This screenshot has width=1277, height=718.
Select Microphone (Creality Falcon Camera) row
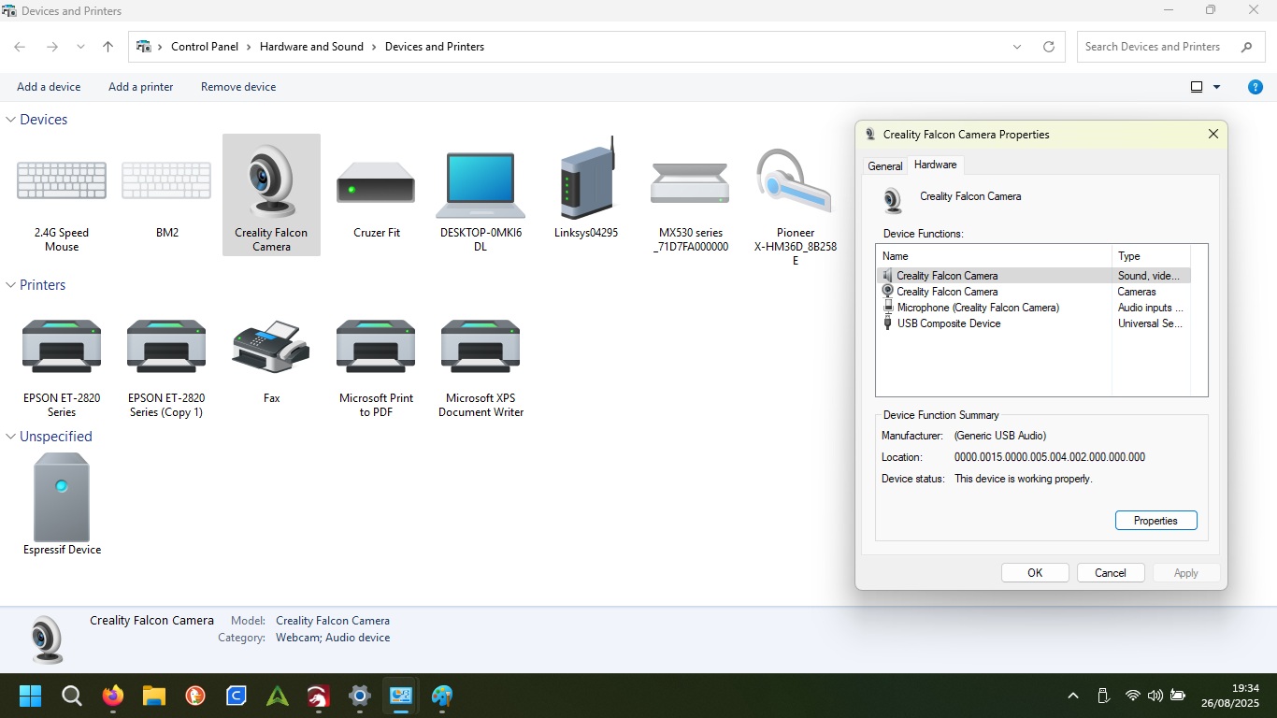[x=1033, y=308]
